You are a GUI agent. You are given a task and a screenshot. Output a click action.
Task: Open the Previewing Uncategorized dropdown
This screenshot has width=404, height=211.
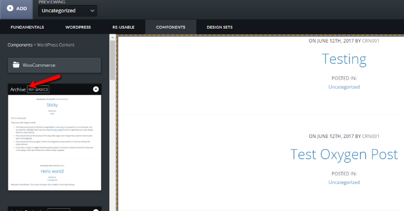(68, 11)
